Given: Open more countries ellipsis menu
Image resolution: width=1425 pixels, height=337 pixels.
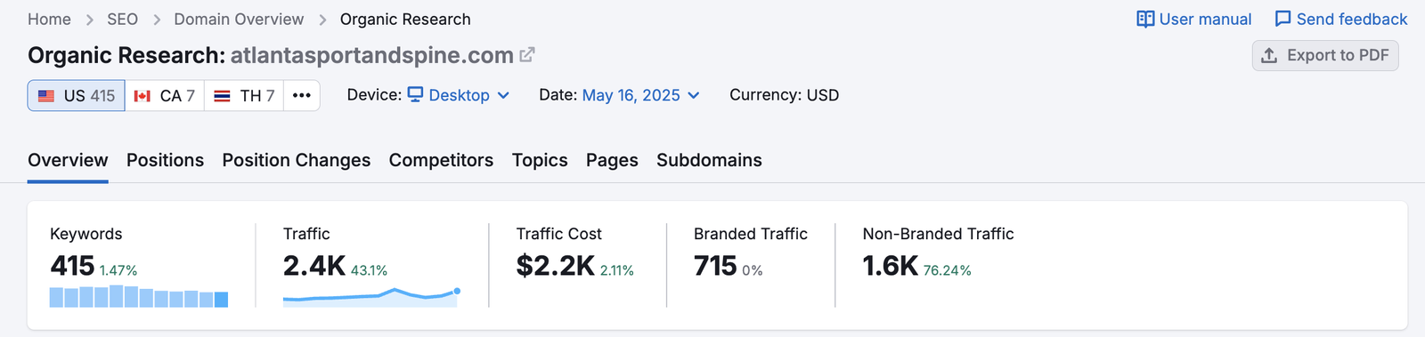Looking at the screenshot, I should tap(302, 95).
